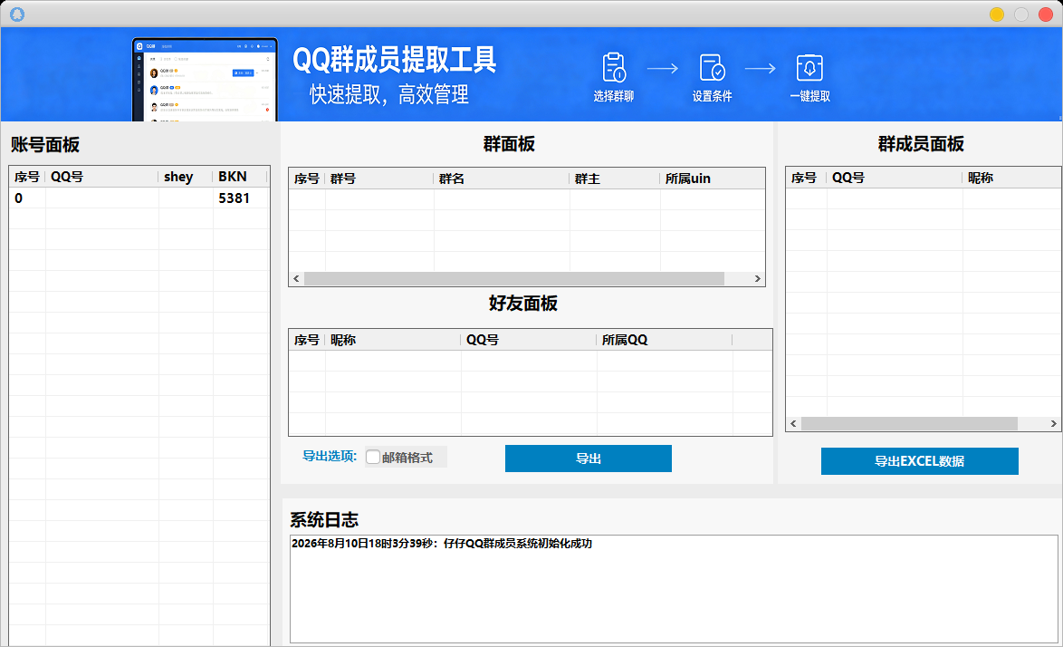Click the 账号面板 title
Screen dimensions: 1063x647
click(45, 144)
